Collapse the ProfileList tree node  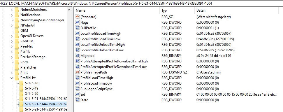pos(12,78)
